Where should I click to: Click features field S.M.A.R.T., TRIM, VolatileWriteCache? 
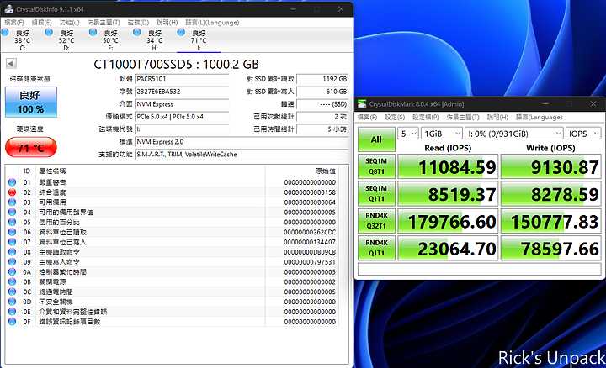tap(242, 155)
